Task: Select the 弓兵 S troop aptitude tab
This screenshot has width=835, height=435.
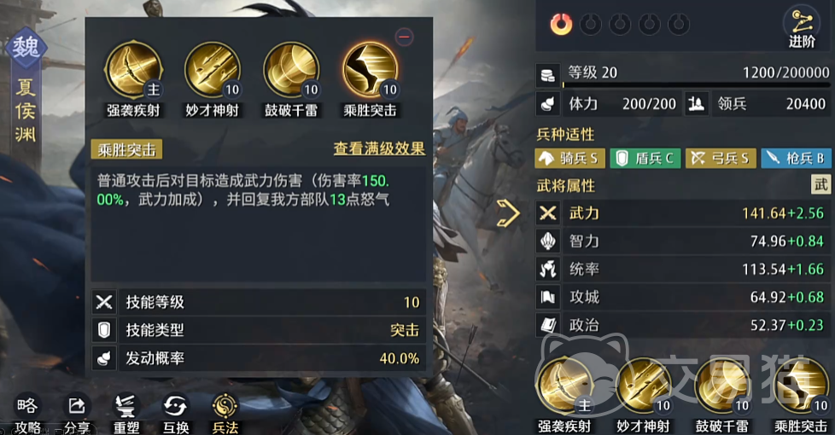Action: pos(721,158)
